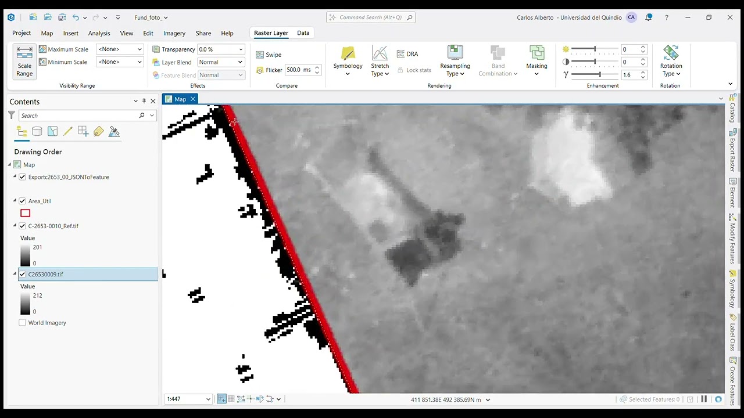Select List By Editing pencil icon

pos(67,132)
